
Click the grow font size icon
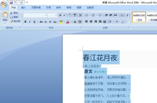pos(60,15)
